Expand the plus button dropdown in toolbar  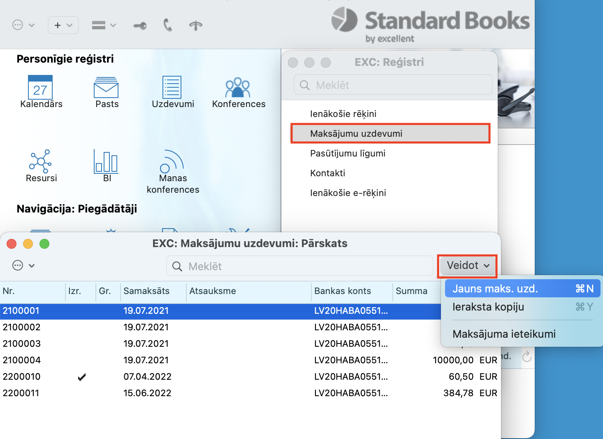coord(63,26)
